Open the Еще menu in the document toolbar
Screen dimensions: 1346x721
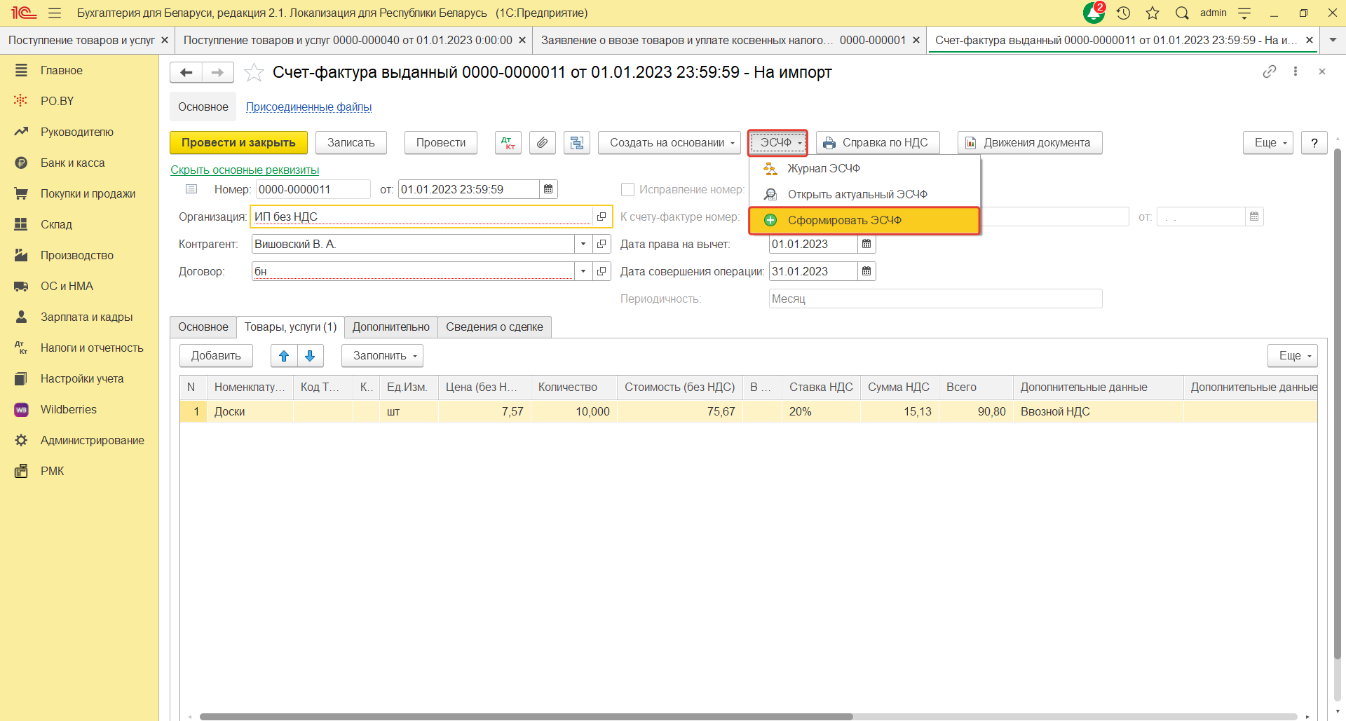pos(1268,142)
